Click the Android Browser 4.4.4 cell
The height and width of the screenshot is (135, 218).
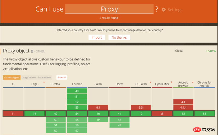pos(183,107)
